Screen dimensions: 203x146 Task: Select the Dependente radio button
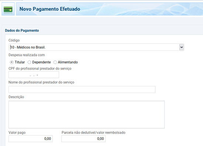[x=29, y=62]
